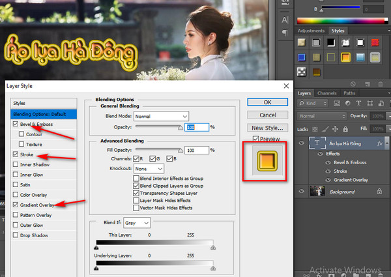Screen dimensions: 391x277
Task: Click the Cancel button
Action: point(268,115)
